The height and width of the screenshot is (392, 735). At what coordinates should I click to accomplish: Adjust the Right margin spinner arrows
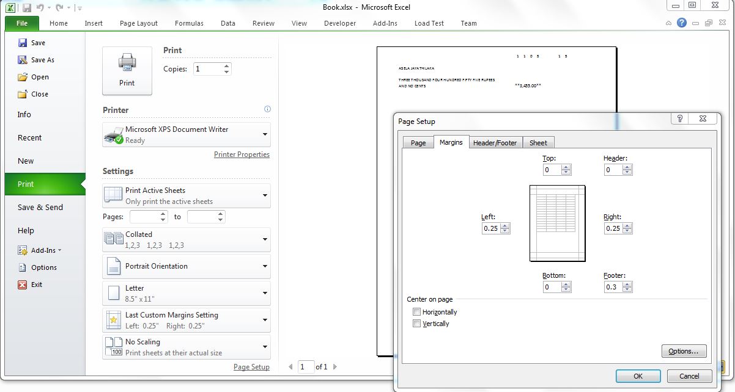click(627, 228)
